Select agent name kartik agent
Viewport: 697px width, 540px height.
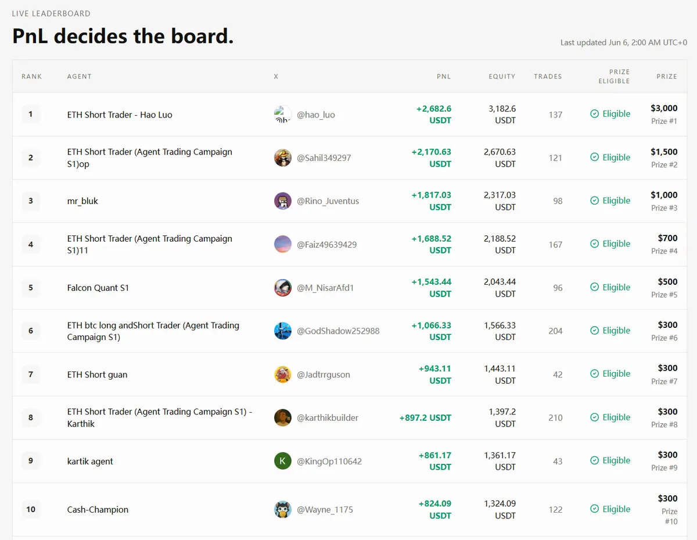(90, 461)
